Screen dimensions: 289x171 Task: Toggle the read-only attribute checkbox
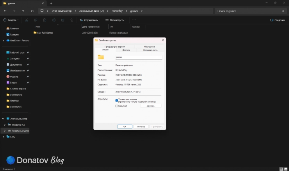click(116, 100)
